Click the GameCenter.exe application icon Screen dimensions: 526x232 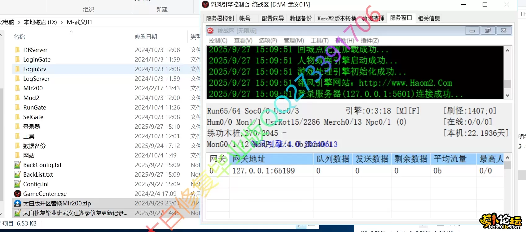18,194
